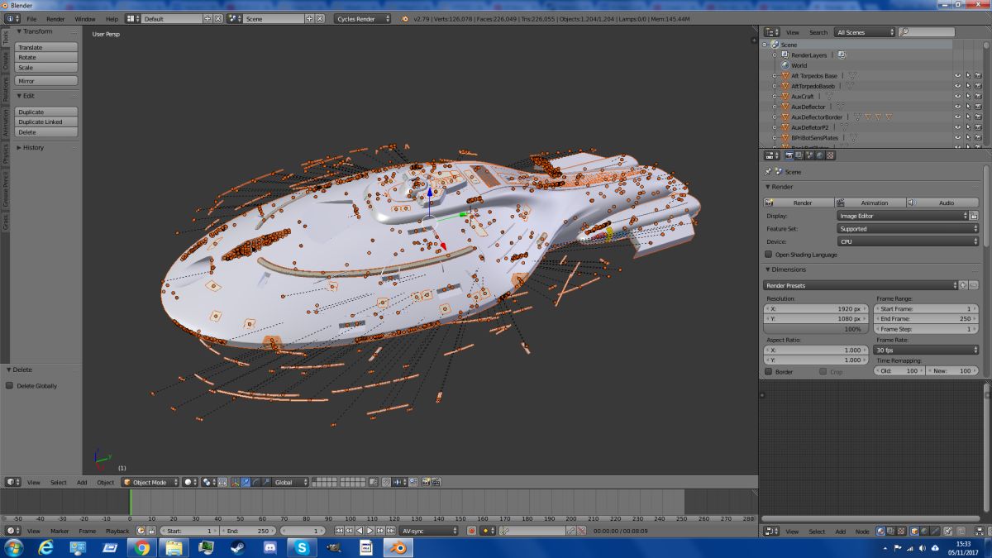The width and height of the screenshot is (992, 558).
Task: Click the auto keyframe record button
Action: 471,531
